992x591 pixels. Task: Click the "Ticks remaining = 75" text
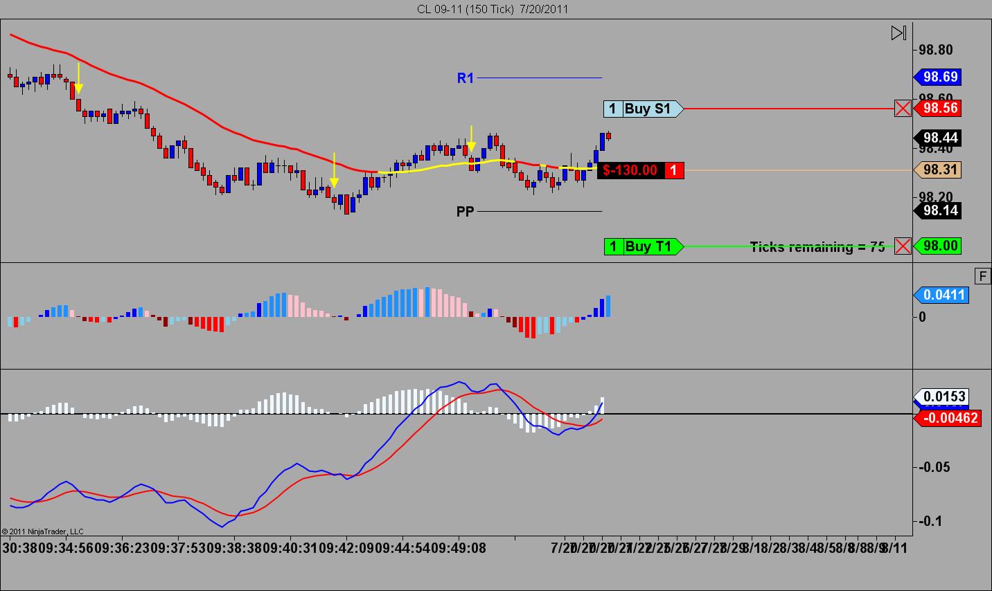pos(817,246)
